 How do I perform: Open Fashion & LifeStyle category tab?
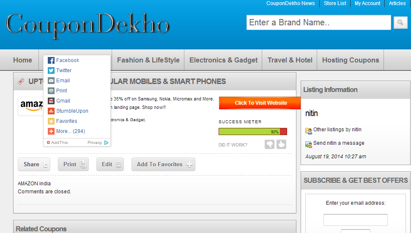click(x=148, y=60)
